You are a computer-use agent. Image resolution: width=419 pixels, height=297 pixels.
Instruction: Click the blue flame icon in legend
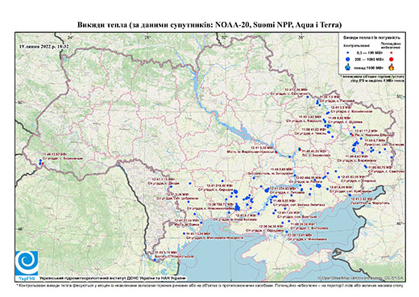coord(348,68)
